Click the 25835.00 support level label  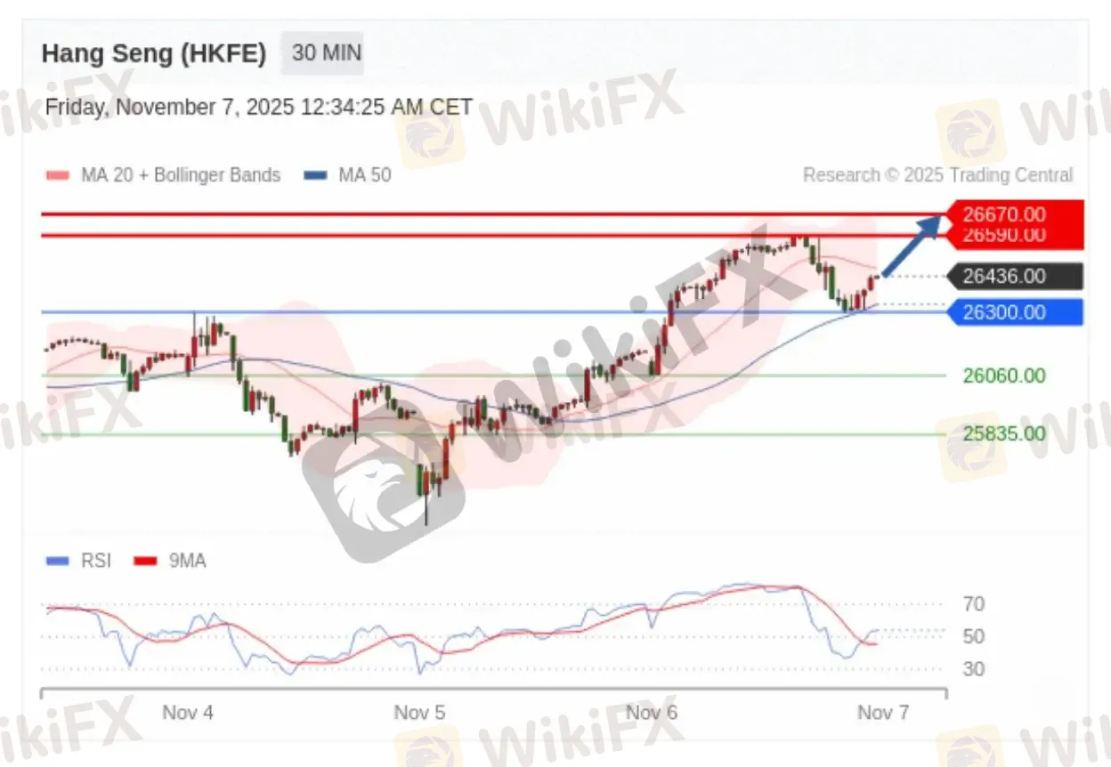pyautogui.click(x=1004, y=433)
